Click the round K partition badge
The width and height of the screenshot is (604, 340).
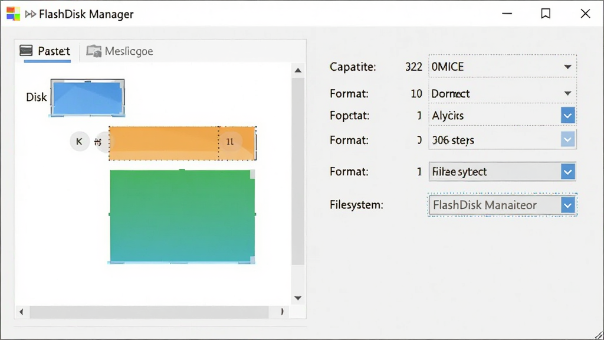(80, 142)
